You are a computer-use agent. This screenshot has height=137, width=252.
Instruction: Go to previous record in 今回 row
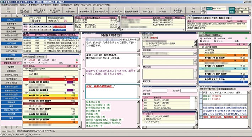pos(38,27)
